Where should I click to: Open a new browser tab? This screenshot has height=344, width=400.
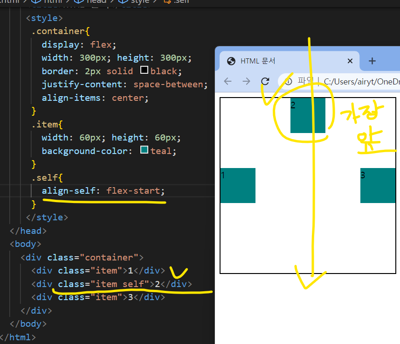(x=372, y=61)
